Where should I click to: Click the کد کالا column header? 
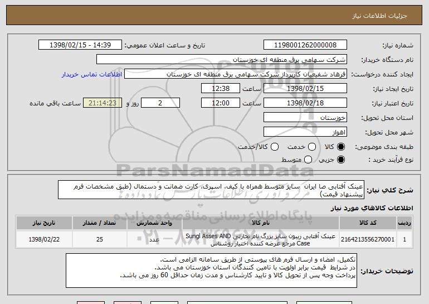click(x=368, y=223)
